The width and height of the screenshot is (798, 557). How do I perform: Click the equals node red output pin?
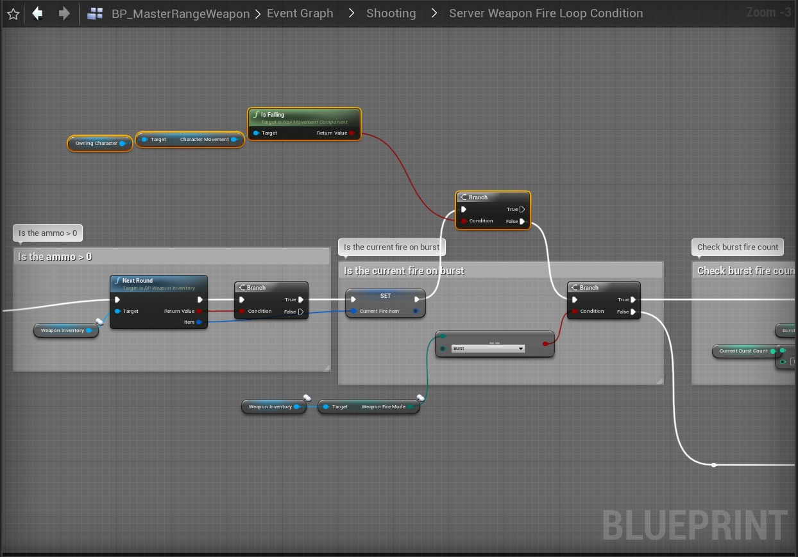(x=545, y=344)
